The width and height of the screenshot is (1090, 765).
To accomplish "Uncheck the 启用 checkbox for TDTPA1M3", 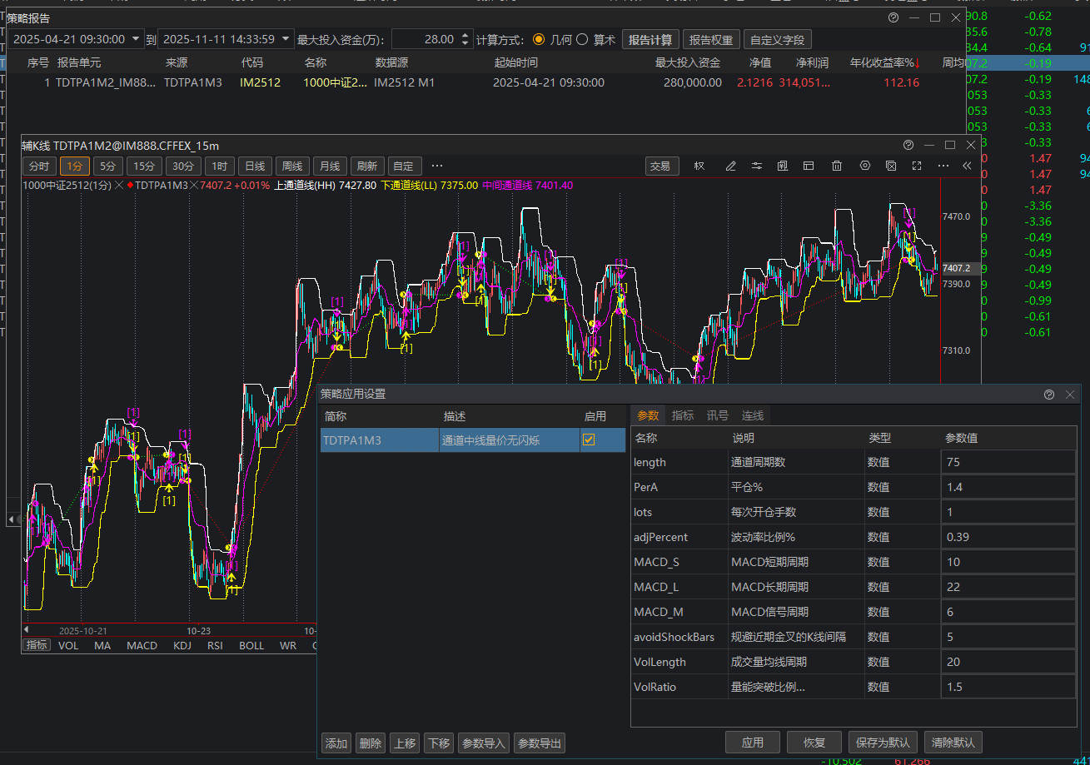I will pos(589,440).
